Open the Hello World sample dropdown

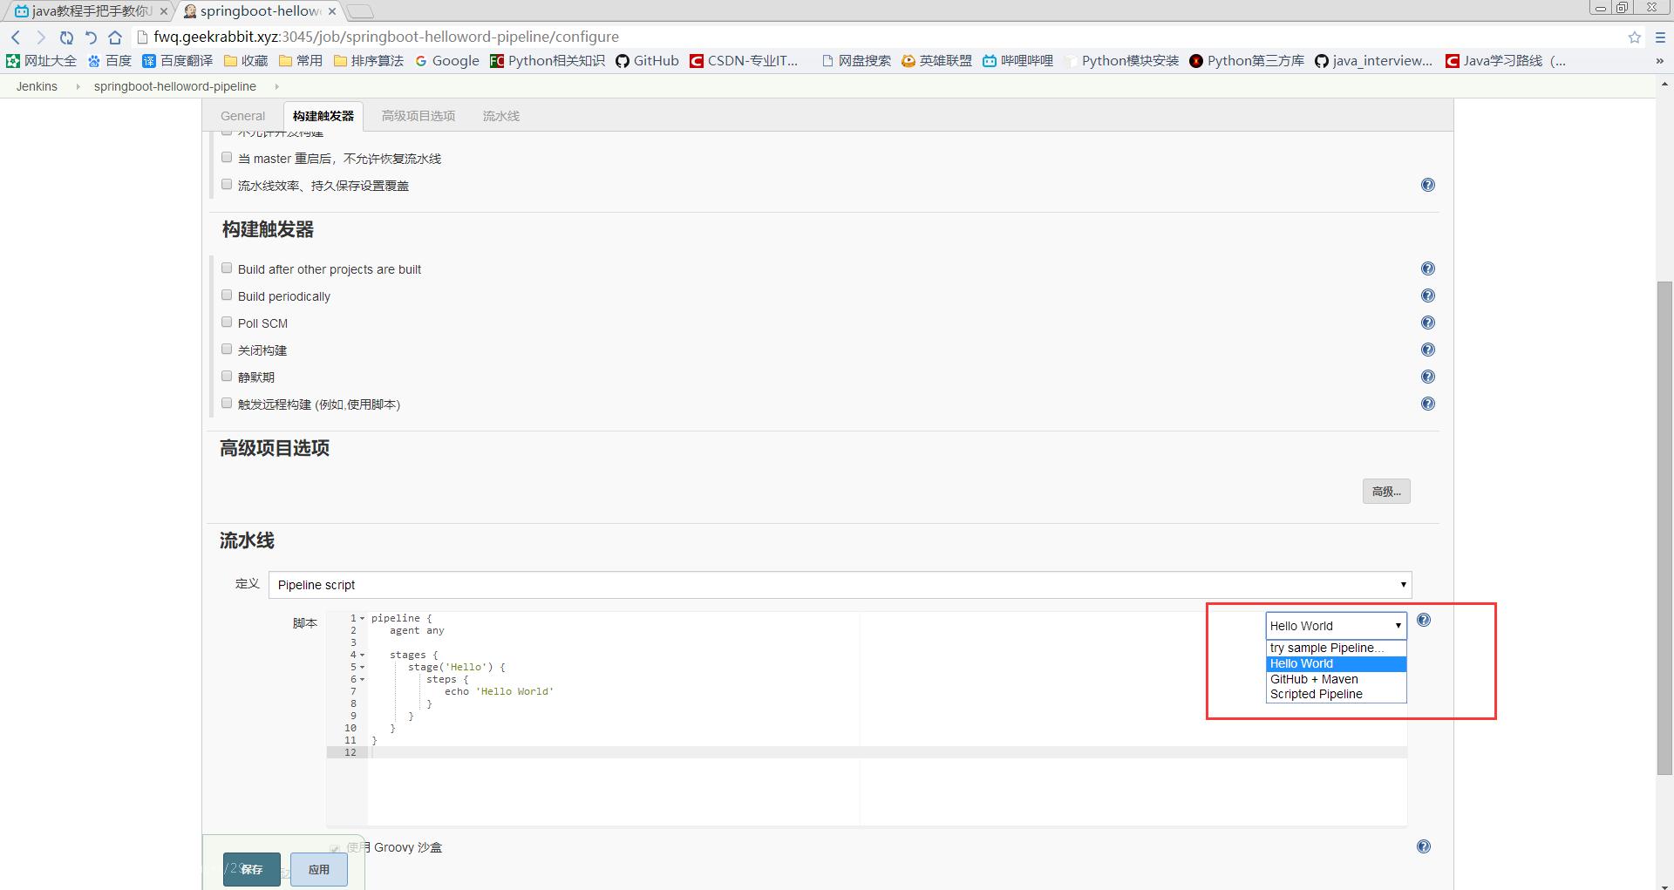[1336, 626]
